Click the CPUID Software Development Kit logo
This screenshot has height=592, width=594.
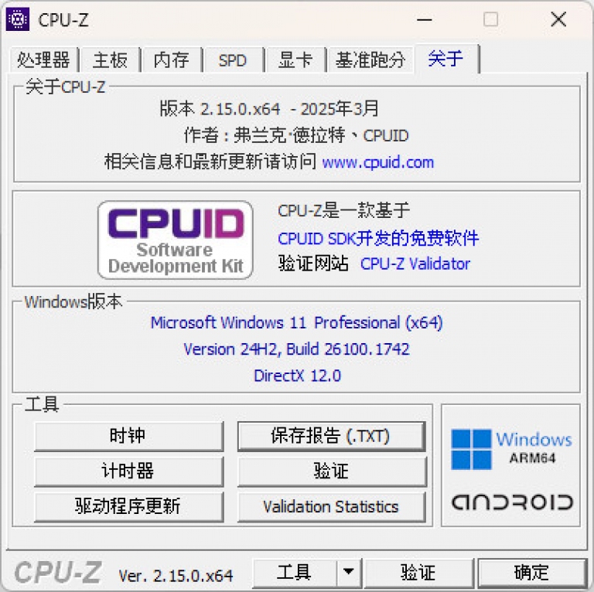[x=175, y=240]
